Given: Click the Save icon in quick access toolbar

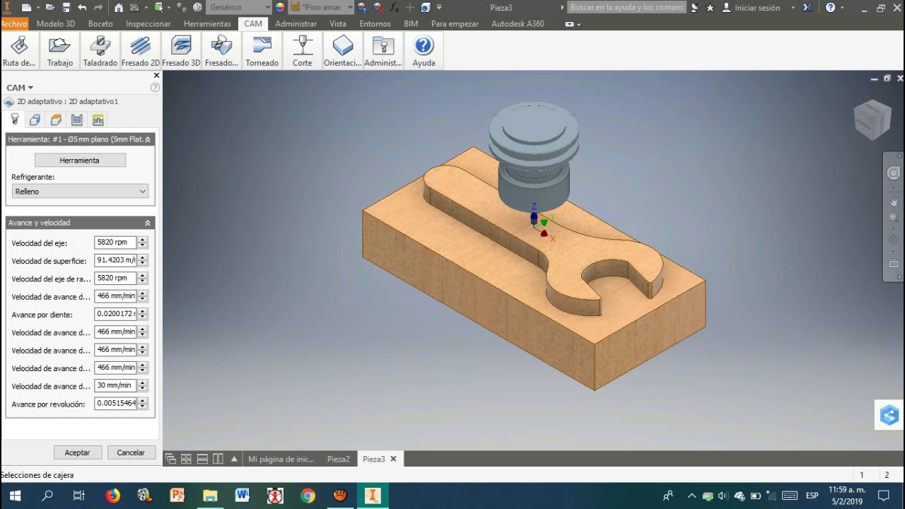Looking at the screenshot, I should (66, 8).
